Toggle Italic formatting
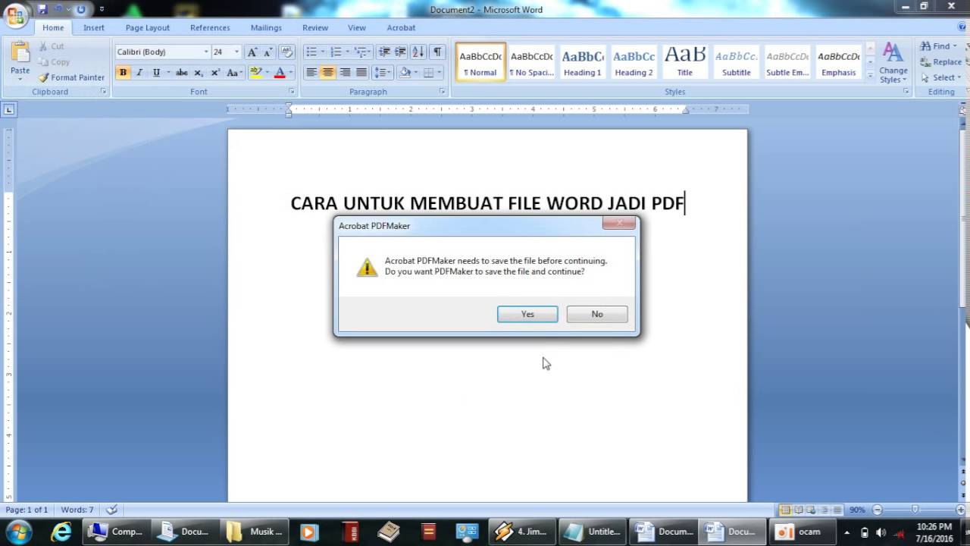 point(139,73)
